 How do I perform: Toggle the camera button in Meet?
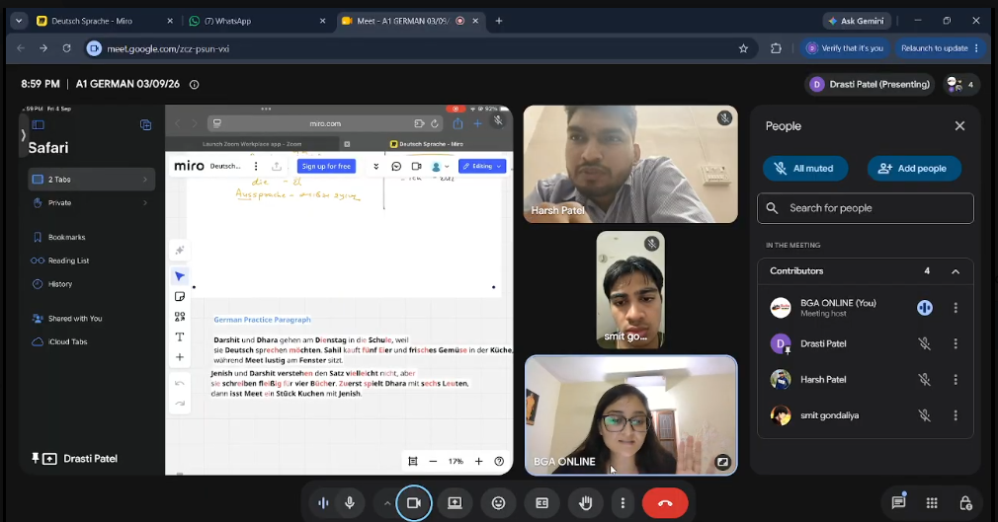tap(414, 503)
